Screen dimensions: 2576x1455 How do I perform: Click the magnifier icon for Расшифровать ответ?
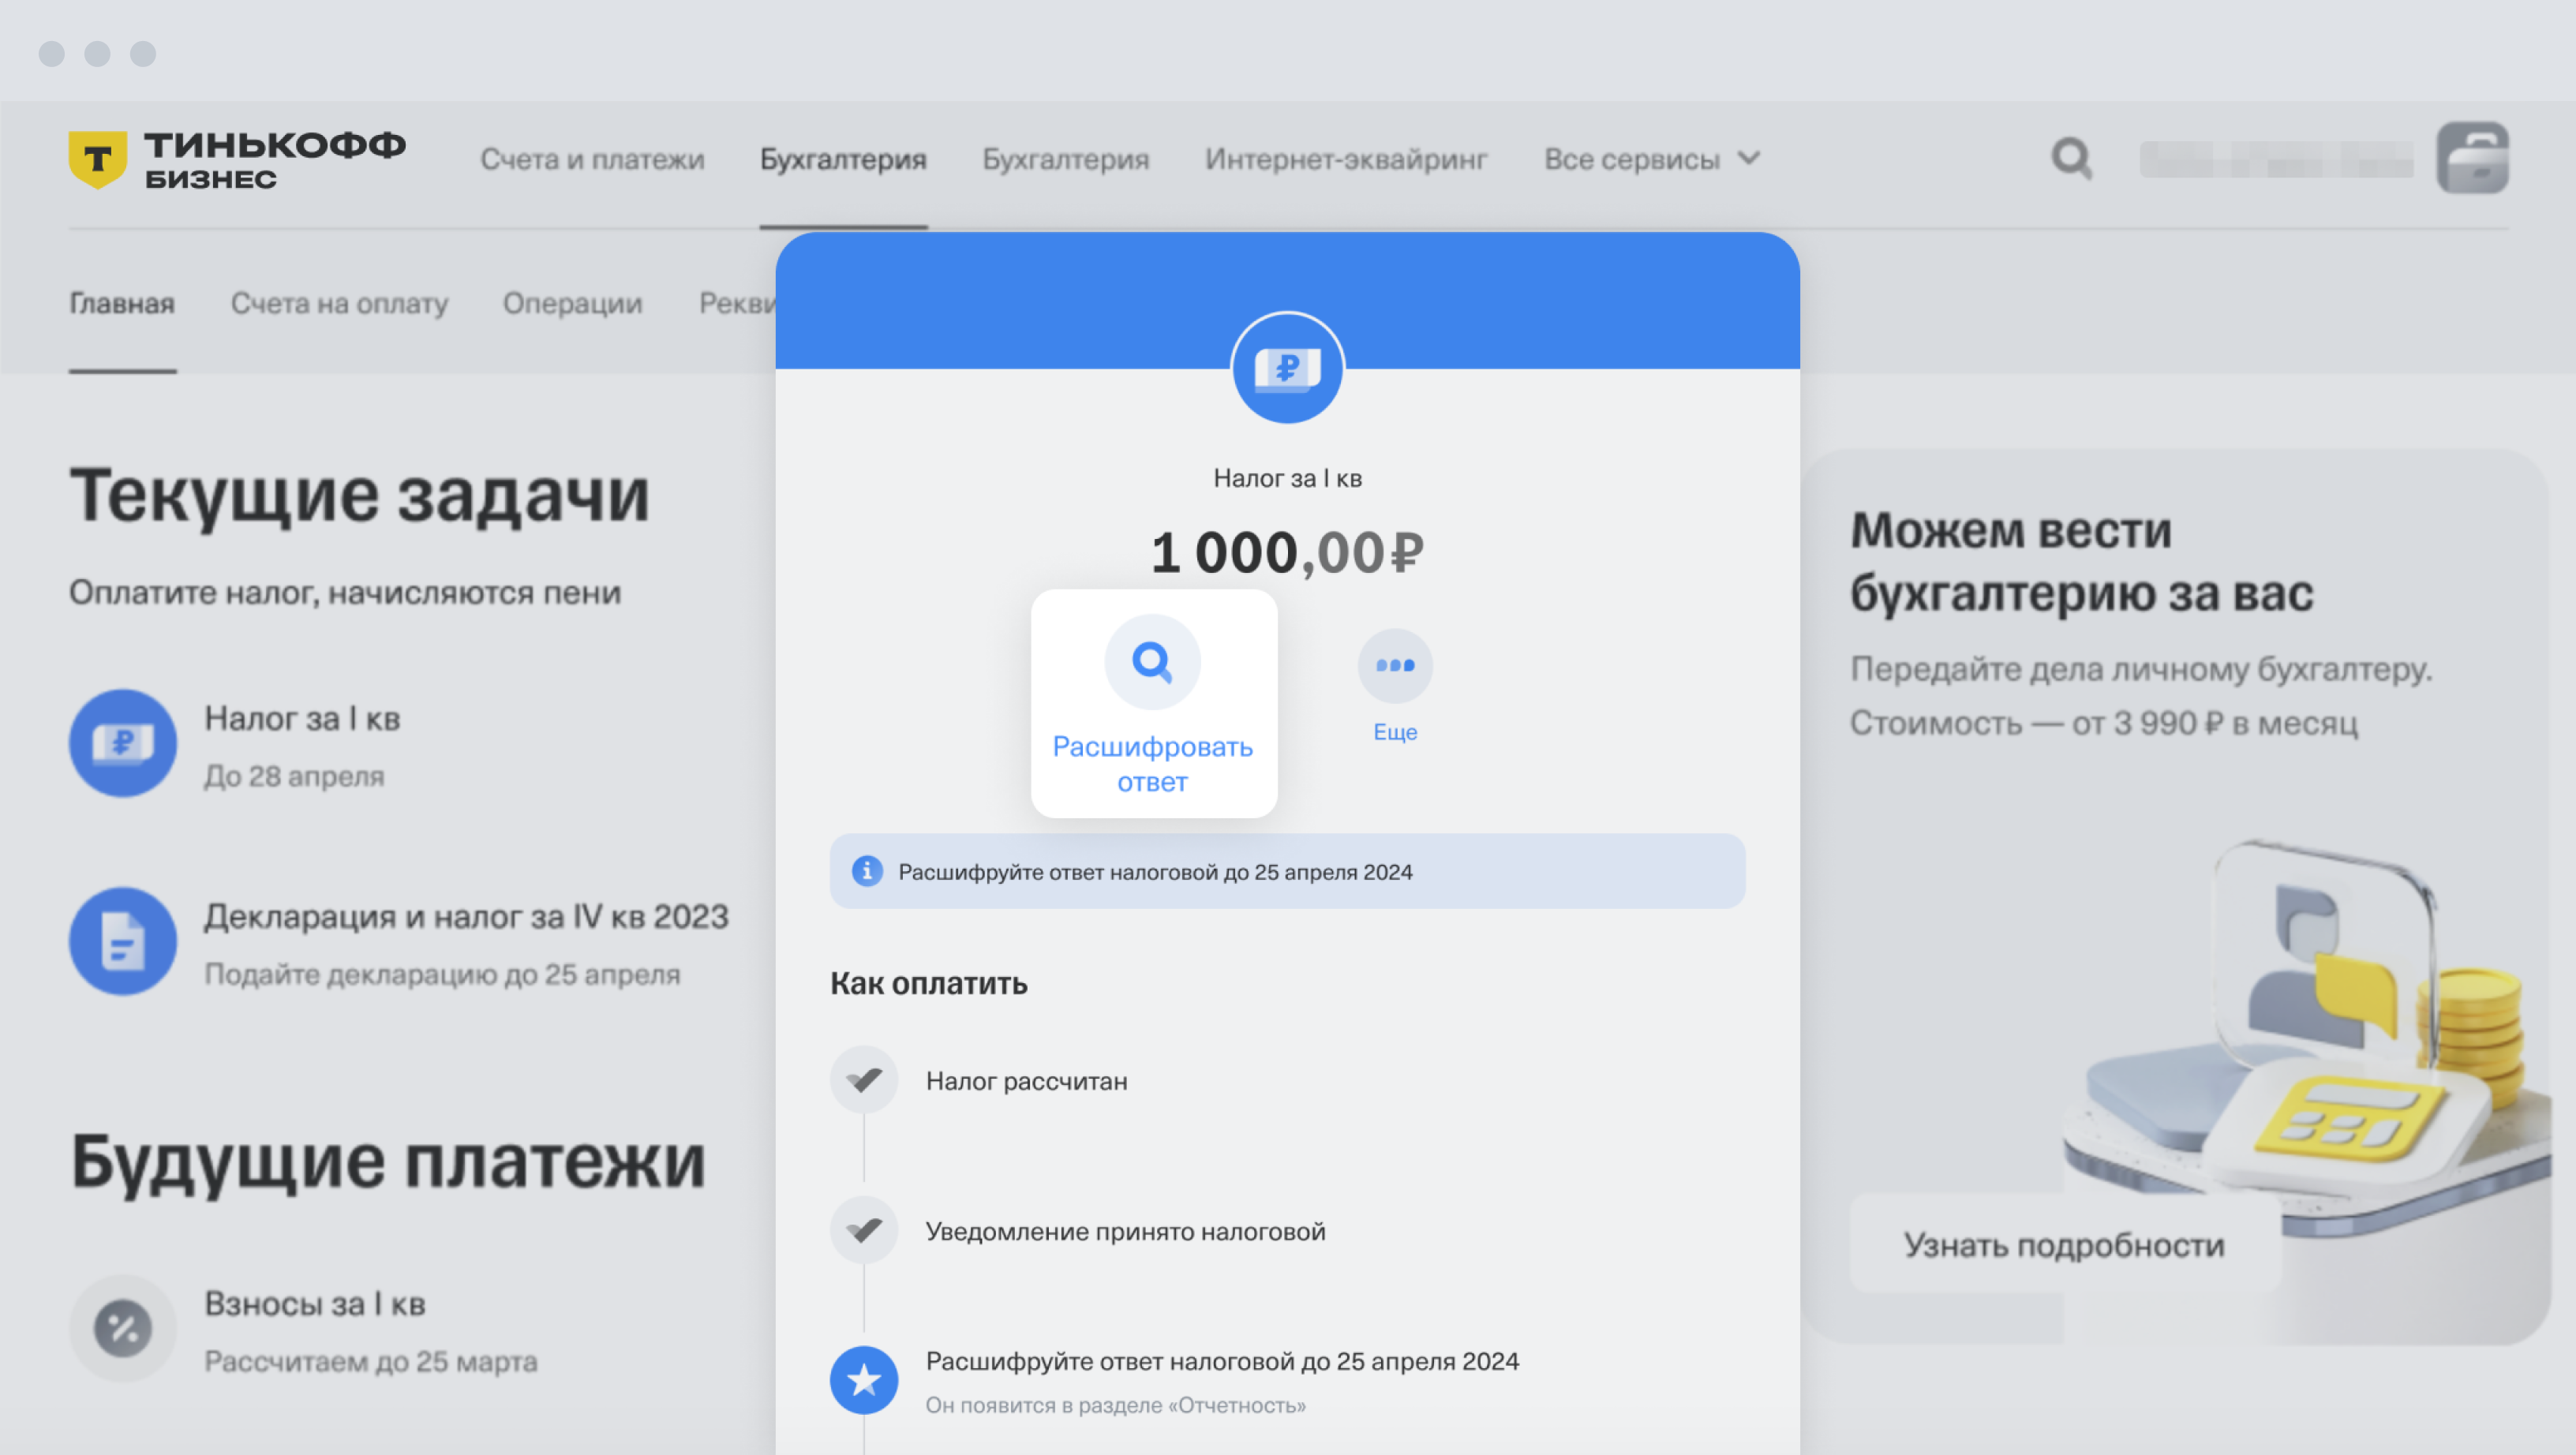pos(1152,662)
